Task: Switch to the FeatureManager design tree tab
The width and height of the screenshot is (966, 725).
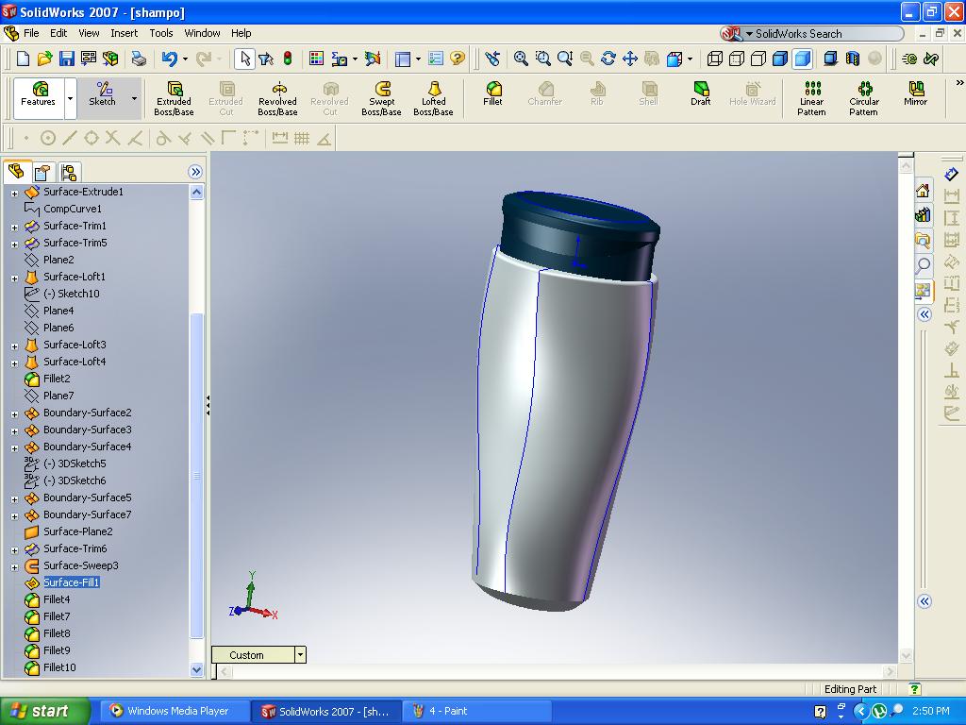Action: [x=17, y=172]
